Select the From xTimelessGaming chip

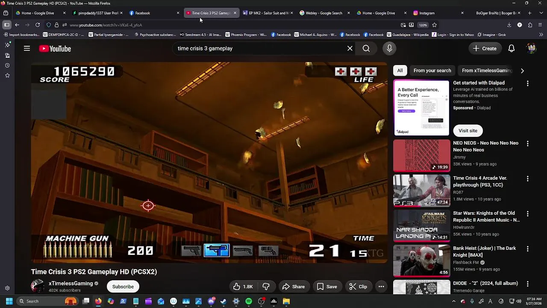pyautogui.click(x=487, y=71)
